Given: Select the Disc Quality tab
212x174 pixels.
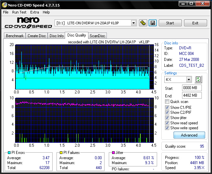Looking at the screenshot, I should (x=77, y=35).
